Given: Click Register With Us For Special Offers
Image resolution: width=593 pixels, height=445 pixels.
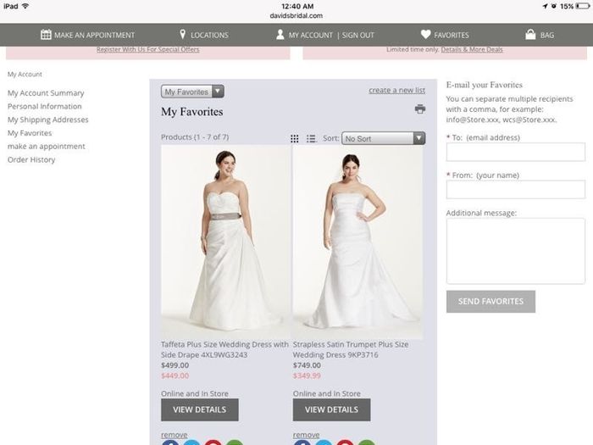Looking at the screenshot, I should tap(148, 49).
